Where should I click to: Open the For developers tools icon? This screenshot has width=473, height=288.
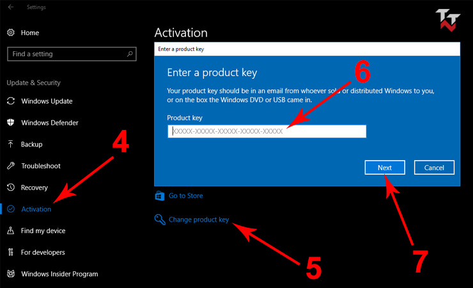pyautogui.click(x=11, y=252)
